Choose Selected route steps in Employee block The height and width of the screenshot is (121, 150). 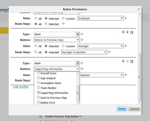(x=46, y=24)
